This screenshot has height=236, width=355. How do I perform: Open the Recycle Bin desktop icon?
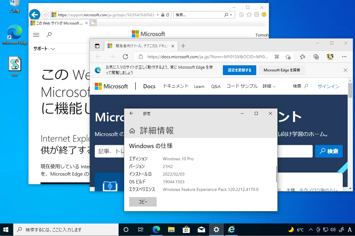[15, 6]
